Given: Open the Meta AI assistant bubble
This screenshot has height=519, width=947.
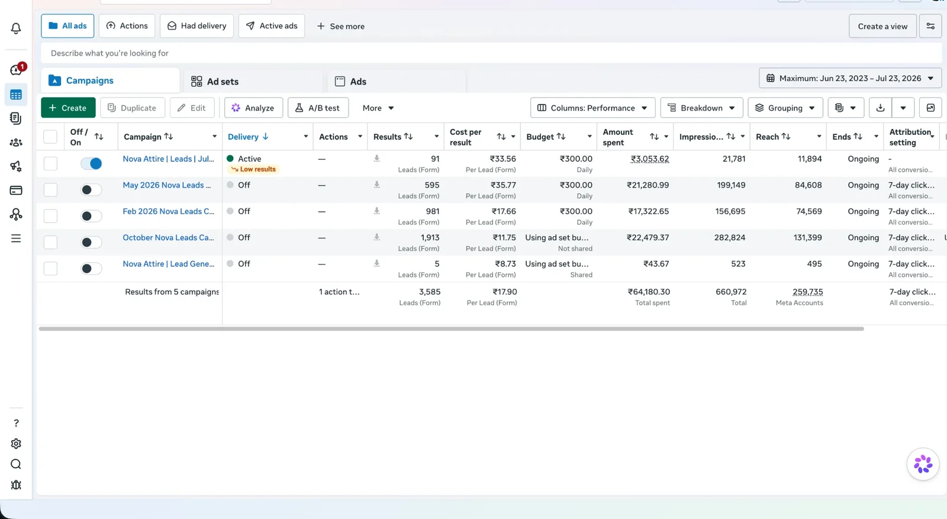Looking at the screenshot, I should (x=923, y=464).
